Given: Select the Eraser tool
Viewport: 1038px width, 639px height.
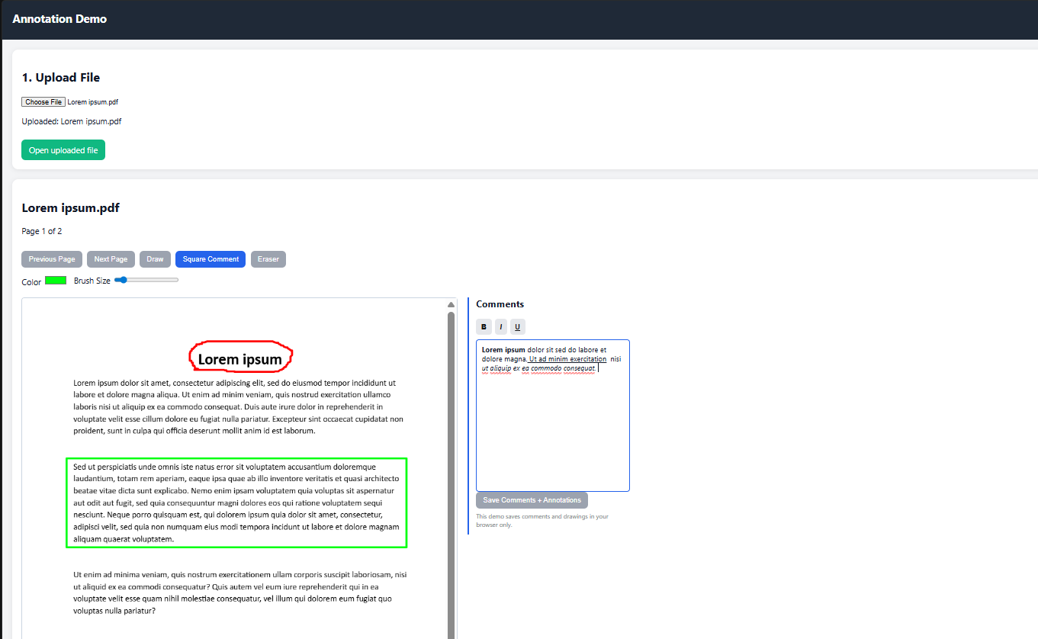Looking at the screenshot, I should pos(268,259).
